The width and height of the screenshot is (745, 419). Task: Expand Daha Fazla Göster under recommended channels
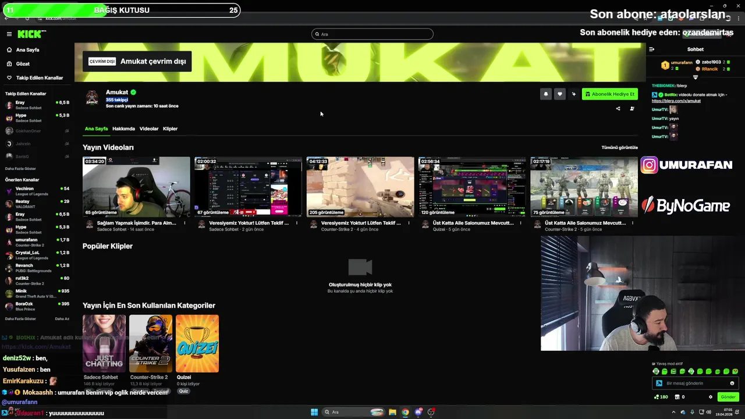pyautogui.click(x=20, y=319)
